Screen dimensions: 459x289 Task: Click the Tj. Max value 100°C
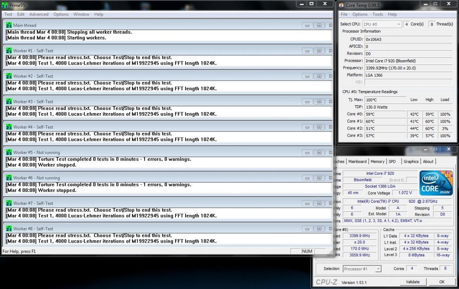tap(385, 100)
